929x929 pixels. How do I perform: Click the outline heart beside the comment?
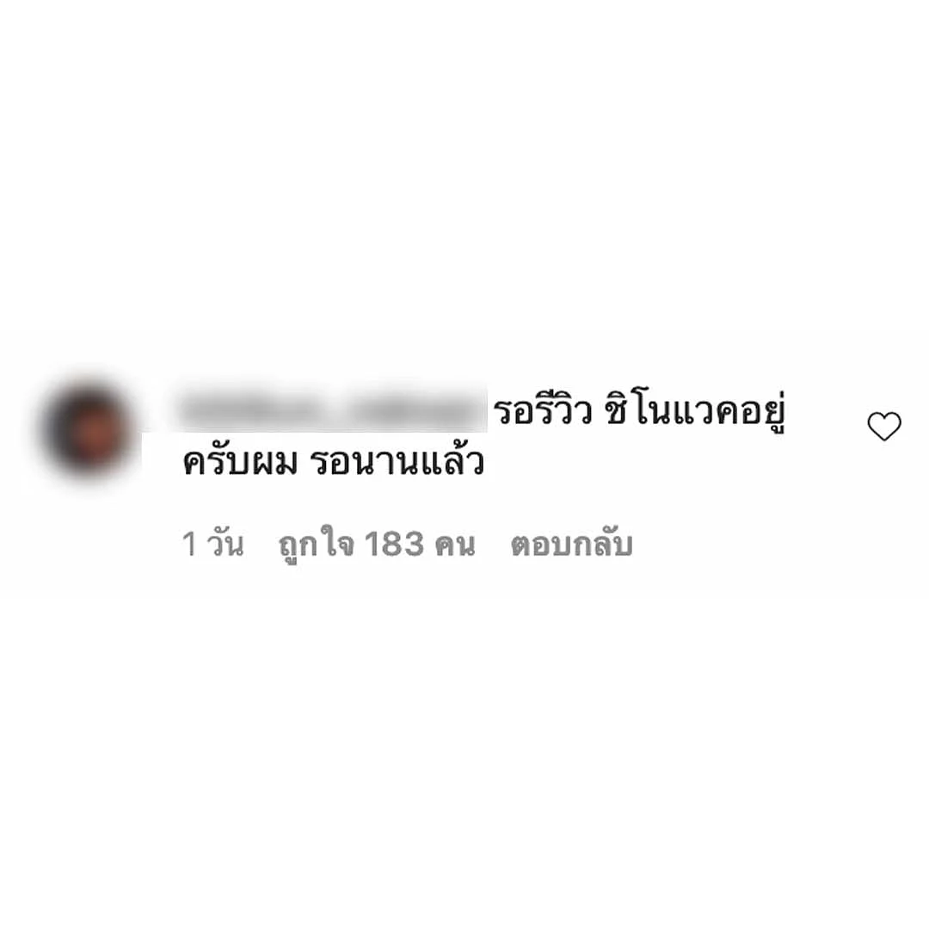(x=884, y=426)
